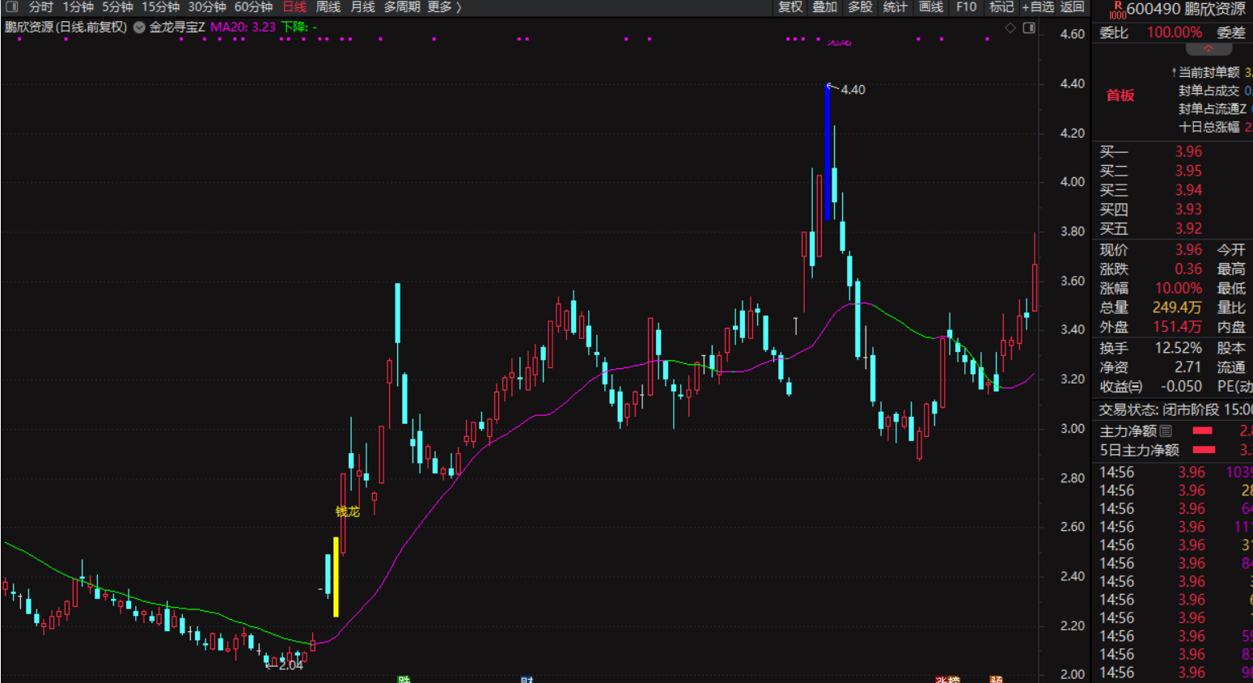Open F10 company information
The image size is (1253, 683).
tap(966, 6)
